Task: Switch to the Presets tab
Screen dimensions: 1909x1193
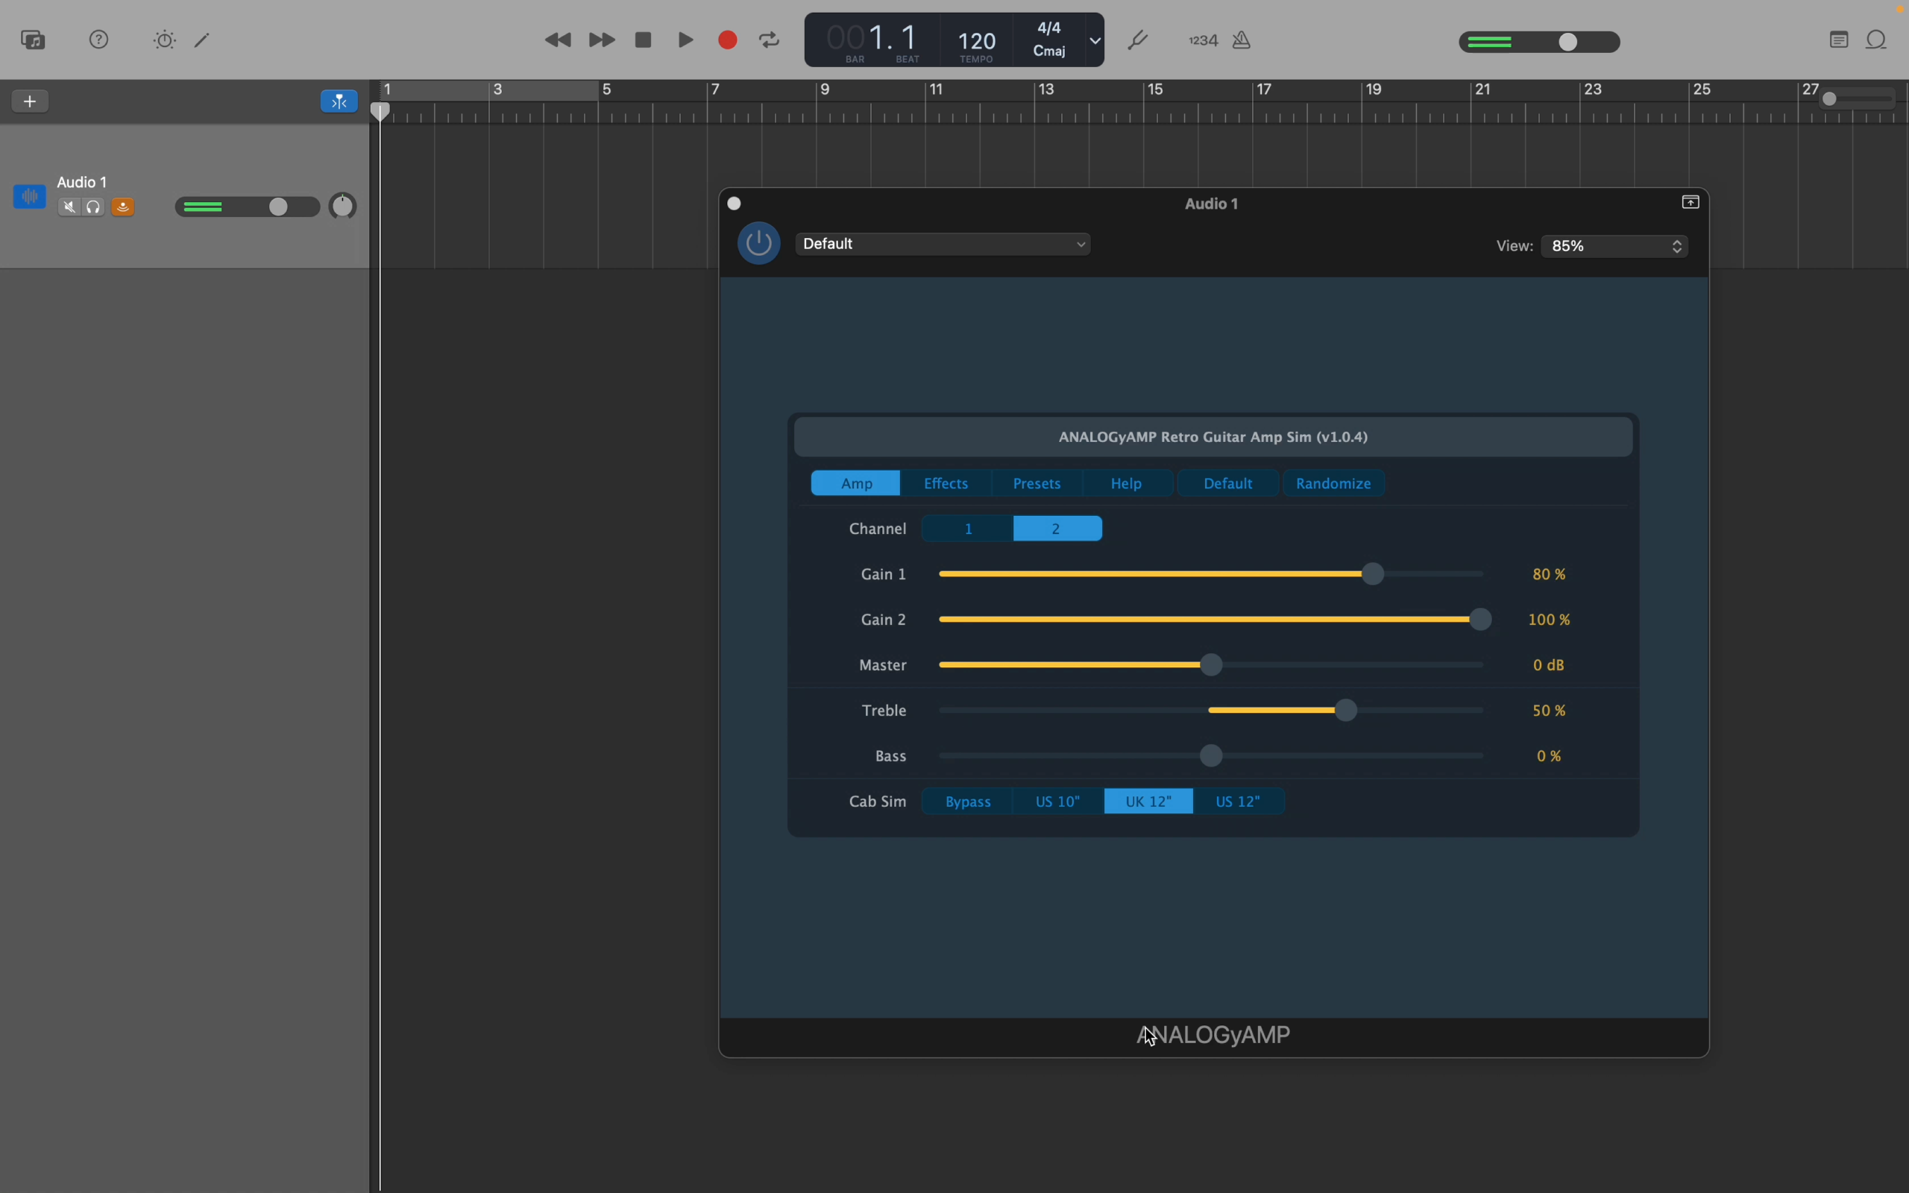Action: [x=1037, y=484]
